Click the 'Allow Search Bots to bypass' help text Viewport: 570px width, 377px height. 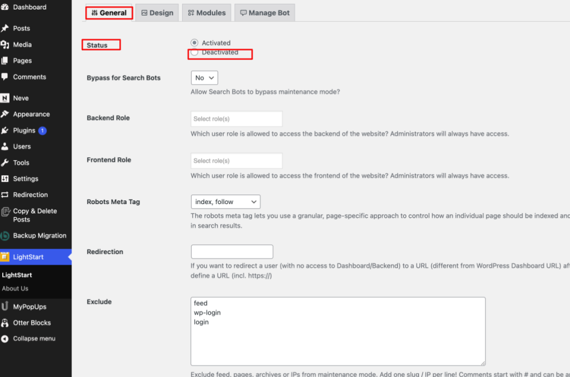click(266, 92)
